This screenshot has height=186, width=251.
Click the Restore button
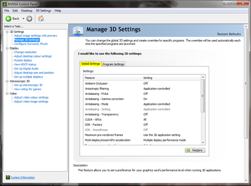click(x=195, y=150)
